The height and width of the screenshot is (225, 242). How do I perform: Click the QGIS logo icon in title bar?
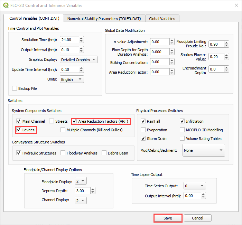[6, 5]
